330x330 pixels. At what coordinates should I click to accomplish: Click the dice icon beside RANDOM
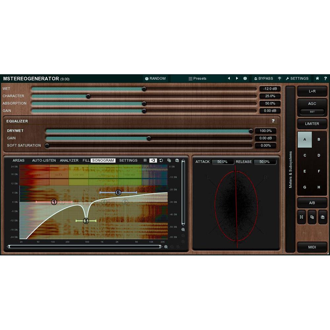pyautogui.click(x=147, y=79)
